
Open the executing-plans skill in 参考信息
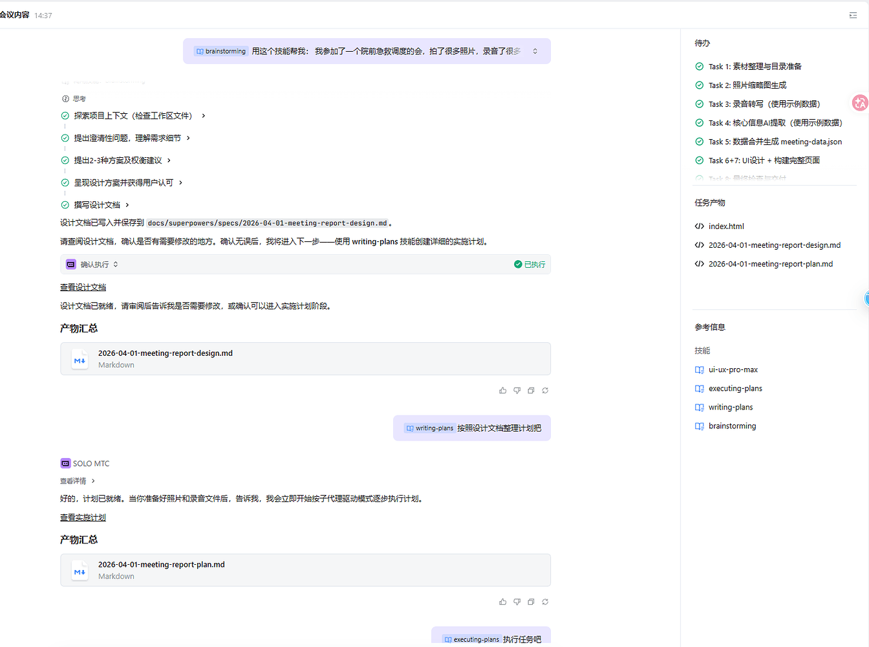(x=735, y=389)
